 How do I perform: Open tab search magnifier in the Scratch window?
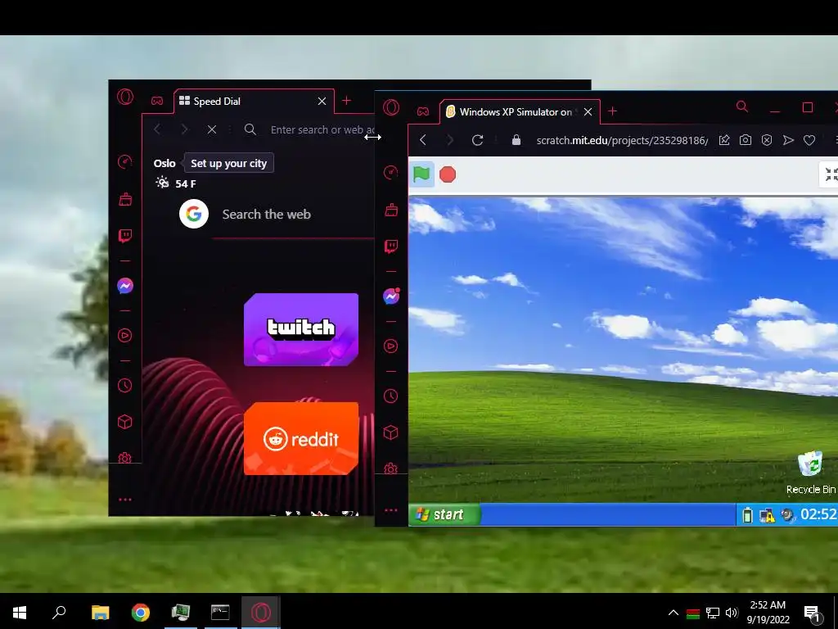[x=741, y=106]
